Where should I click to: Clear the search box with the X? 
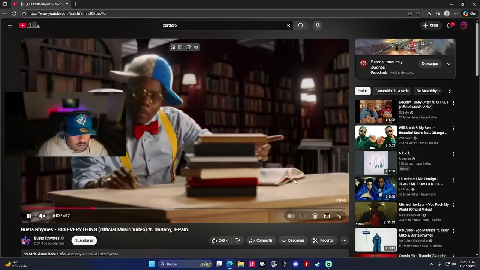point(289,25)
